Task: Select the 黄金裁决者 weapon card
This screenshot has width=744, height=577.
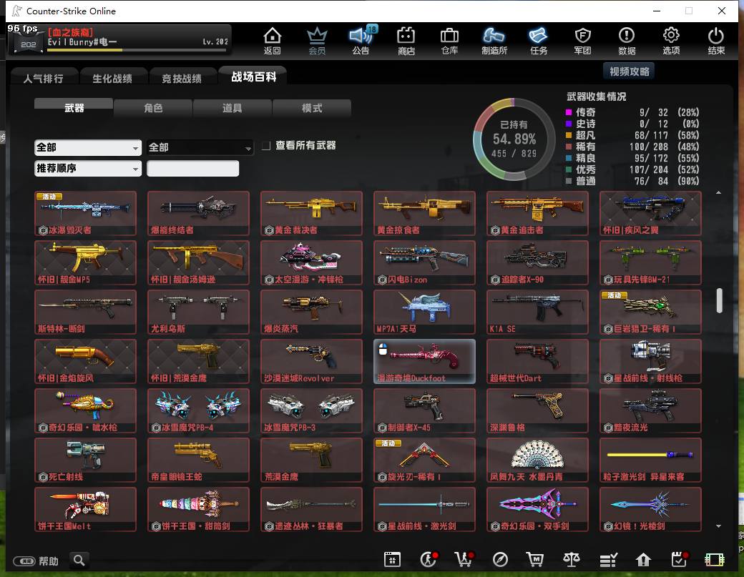Action: (311, 213)
